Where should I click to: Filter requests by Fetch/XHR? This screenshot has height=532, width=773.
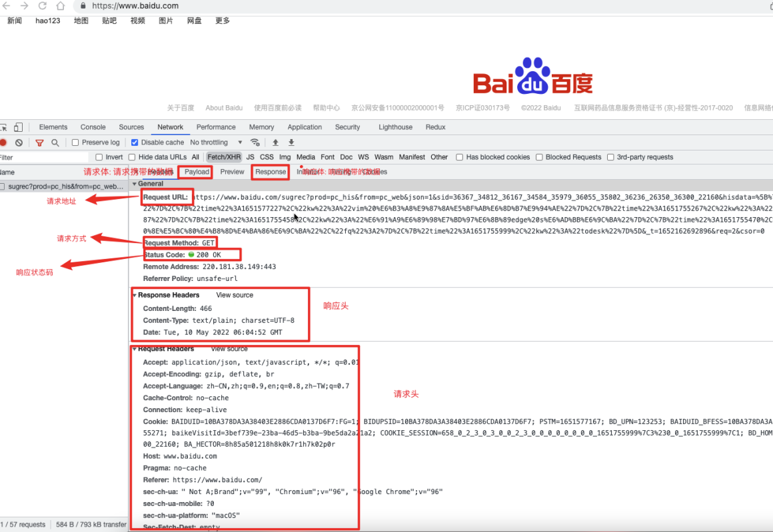point(224,157)
